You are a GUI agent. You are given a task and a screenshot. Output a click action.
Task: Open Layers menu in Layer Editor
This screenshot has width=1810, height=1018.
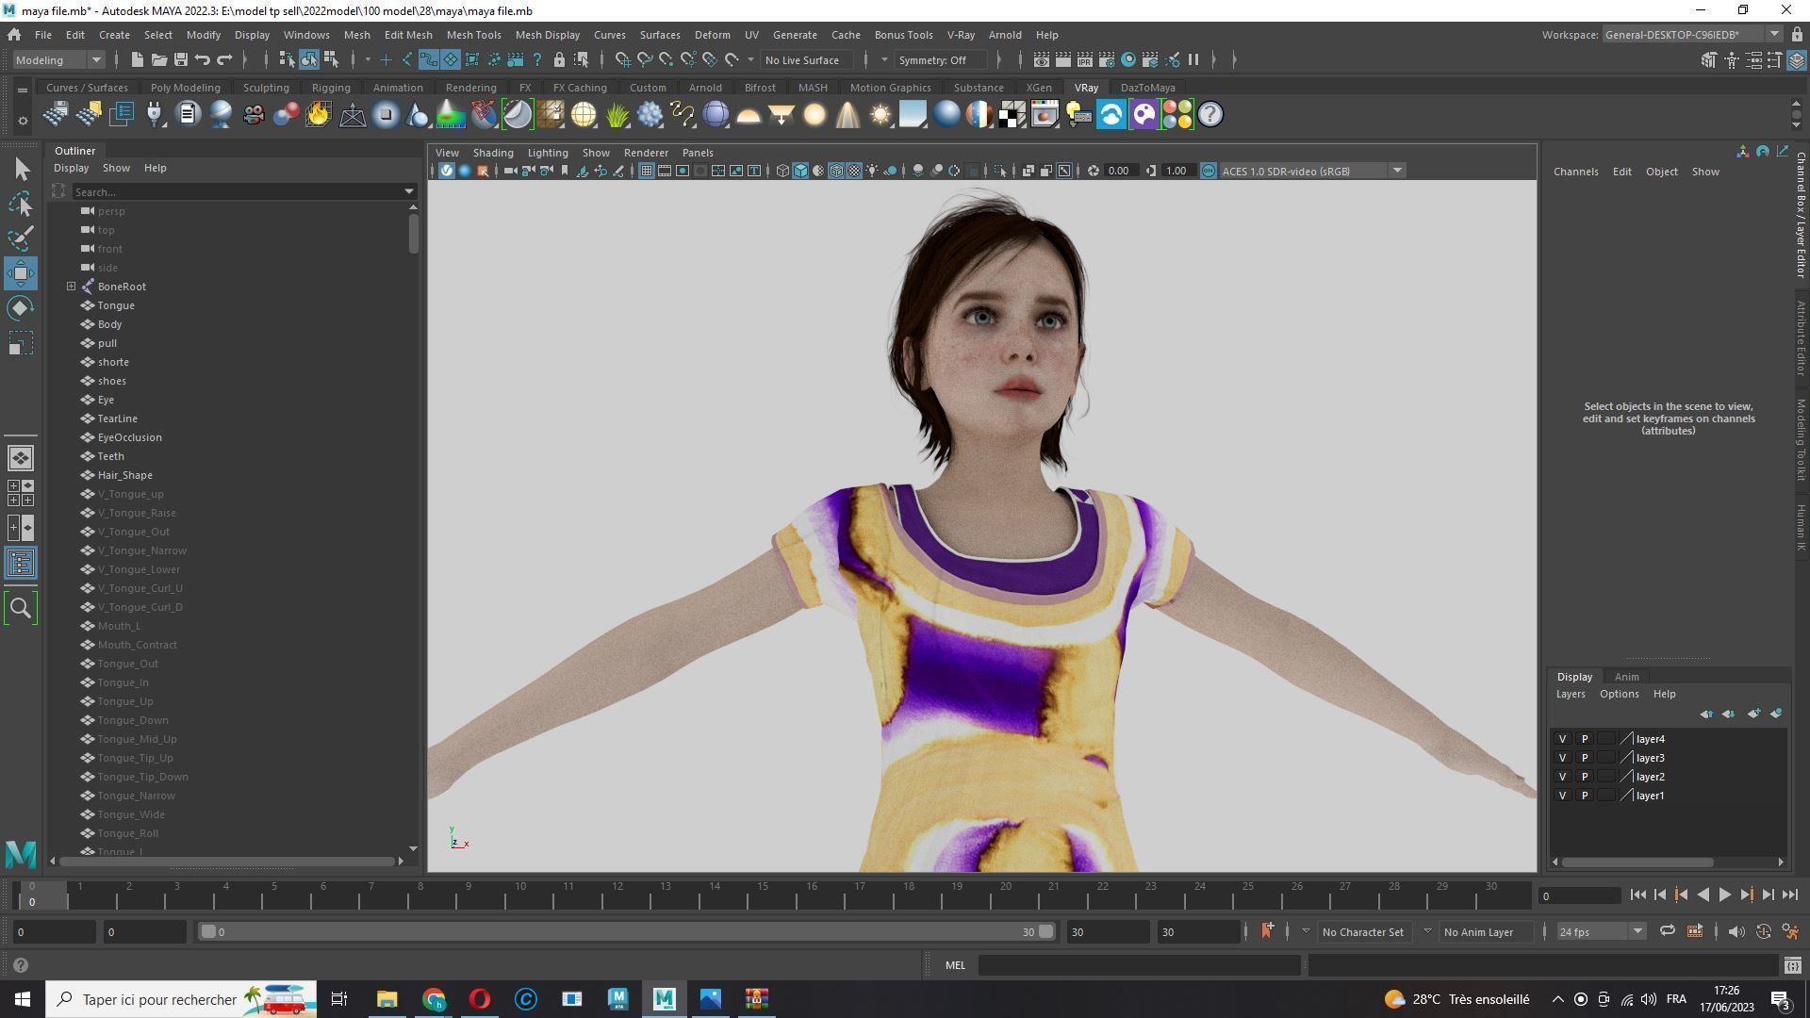coord(1570,695)
